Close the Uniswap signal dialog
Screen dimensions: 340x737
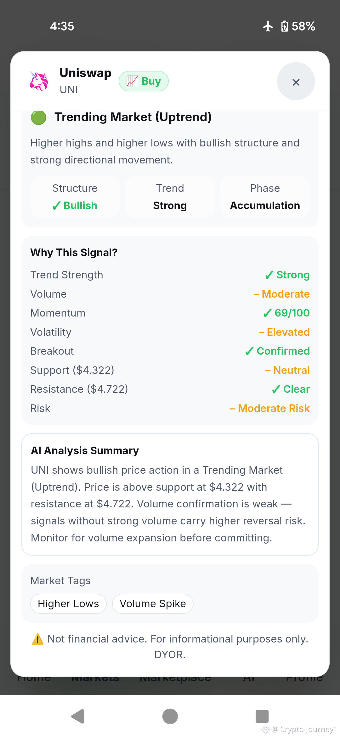pyautogui.click(x=296, y=81)
